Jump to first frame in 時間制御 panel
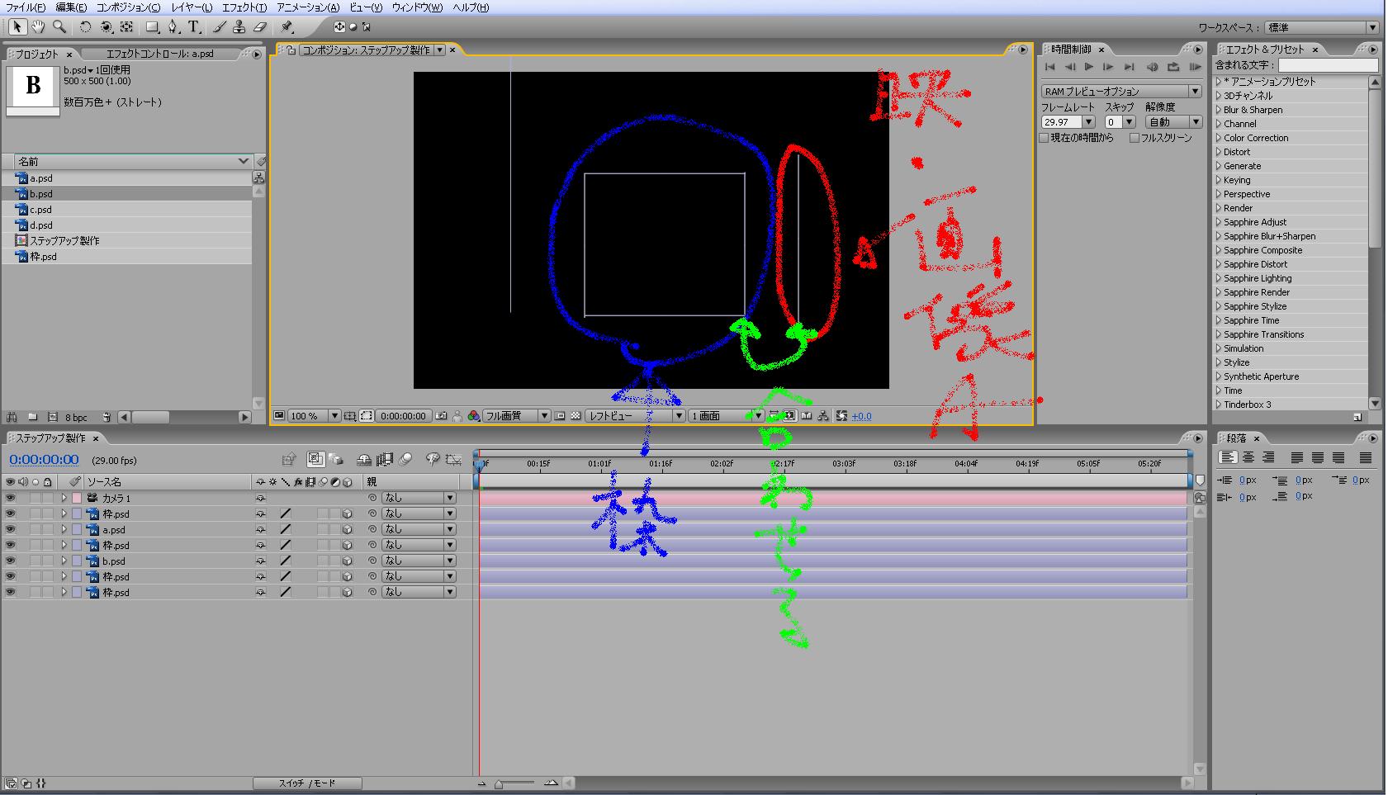Image resolution: width=1388 pixels, height=795 pixels. (x=1050, y=67)
